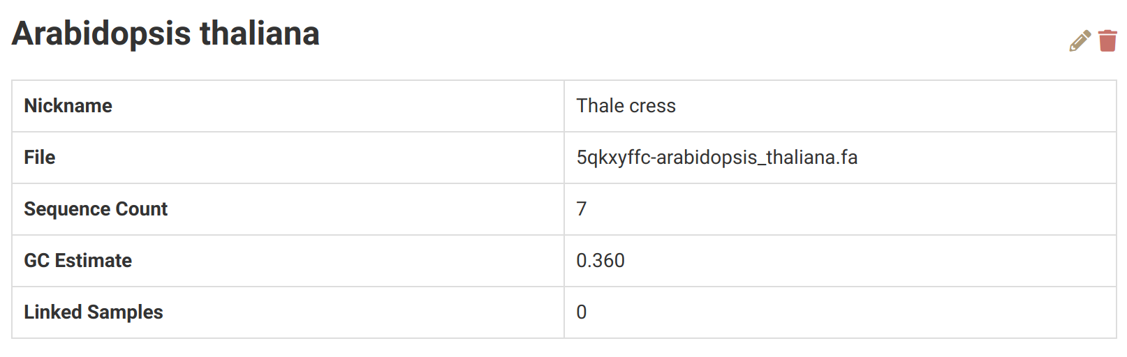Select the Nickname row label
Viewport: 1127px width, 357px height.
click(x=68, y=106)
